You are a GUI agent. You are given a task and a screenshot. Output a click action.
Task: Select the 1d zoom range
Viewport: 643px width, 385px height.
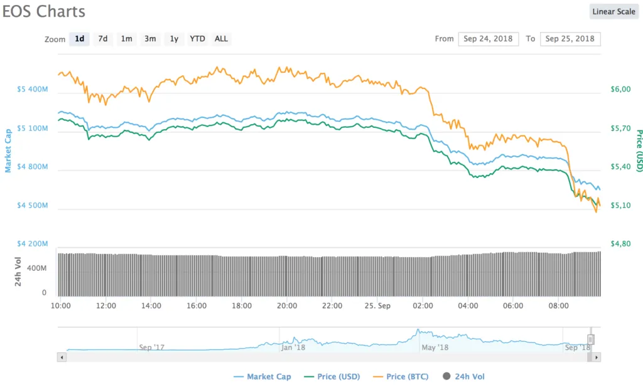pyautogui.click(x=79, y=39)
